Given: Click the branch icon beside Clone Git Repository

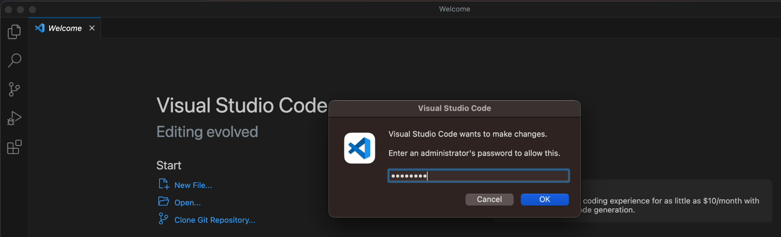Looking at the screenshot, I should click(163, 219).
